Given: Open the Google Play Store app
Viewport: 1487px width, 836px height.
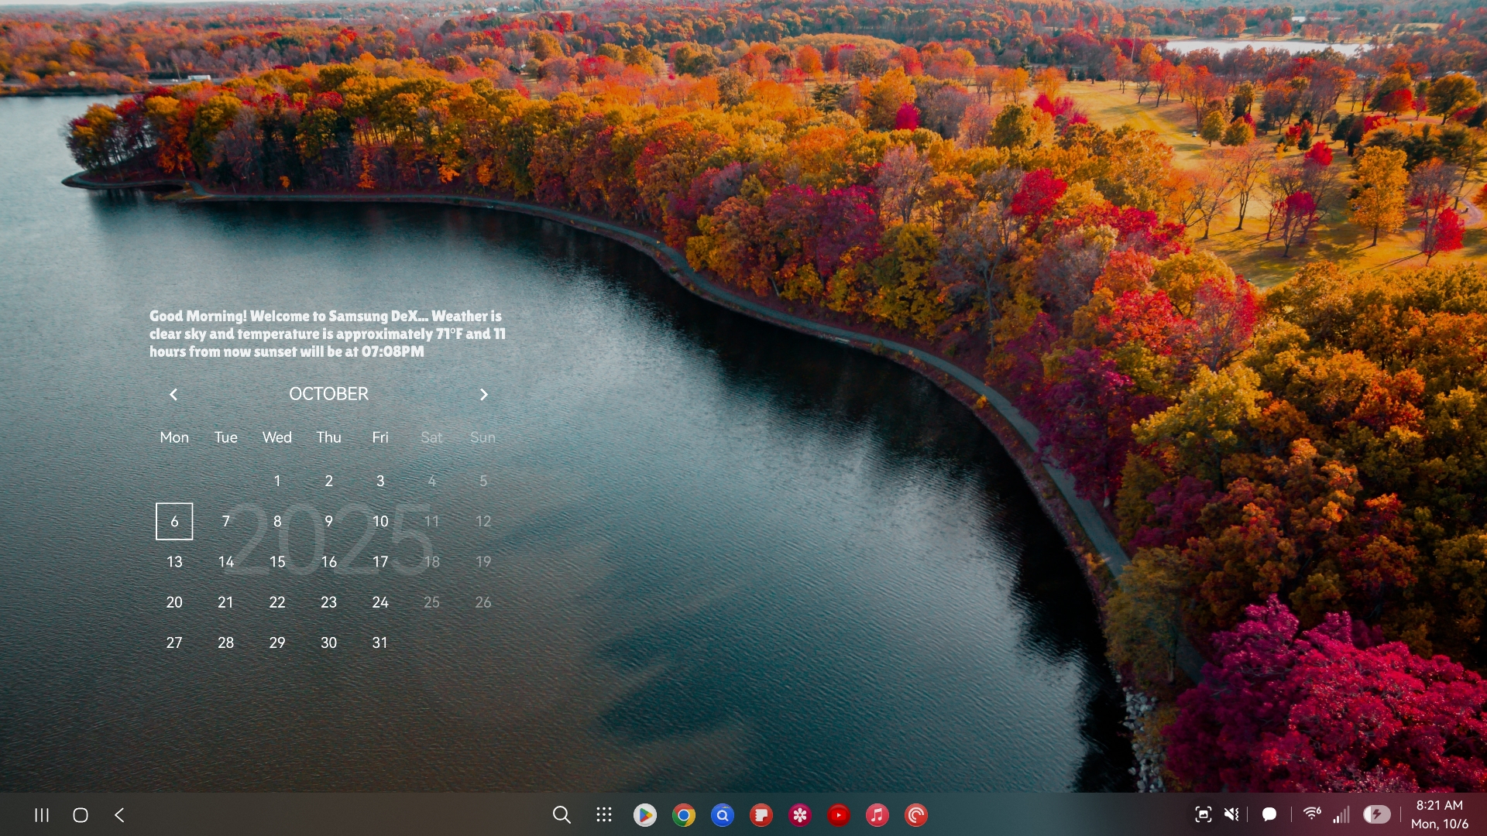Looking at the screenshot, I should pyautogui.click(x=644, y=815).
